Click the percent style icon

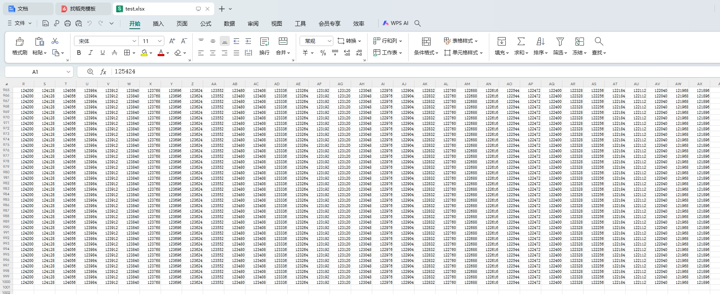click(x=323, y=53)
